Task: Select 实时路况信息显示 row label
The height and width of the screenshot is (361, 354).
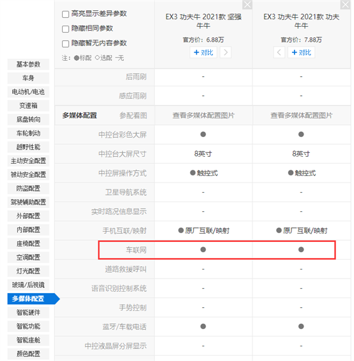Action: click(119, 212)
